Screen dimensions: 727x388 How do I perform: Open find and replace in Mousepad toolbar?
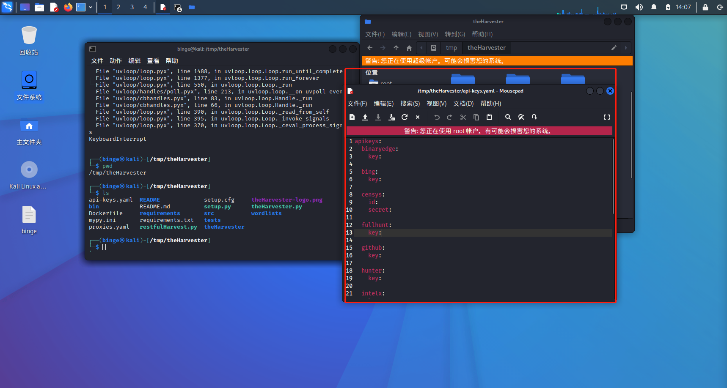point(521,117)
